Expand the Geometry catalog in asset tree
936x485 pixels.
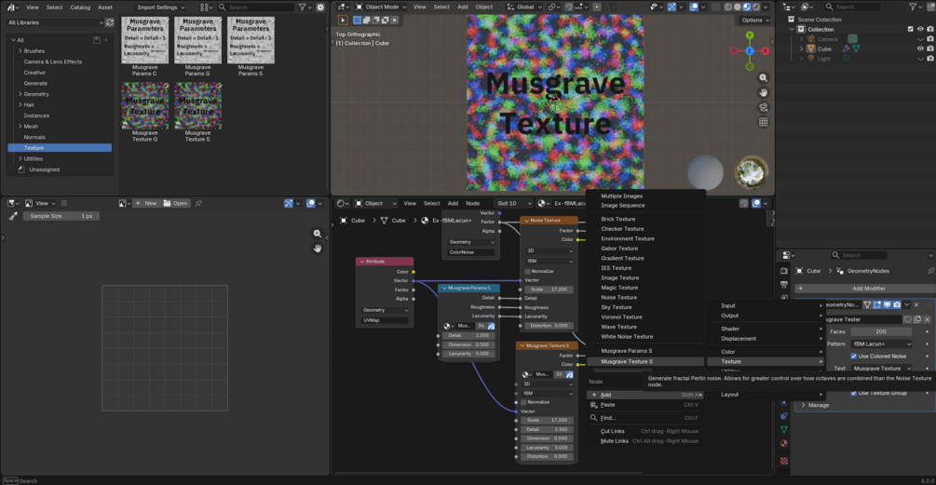(x=20, y=94)
